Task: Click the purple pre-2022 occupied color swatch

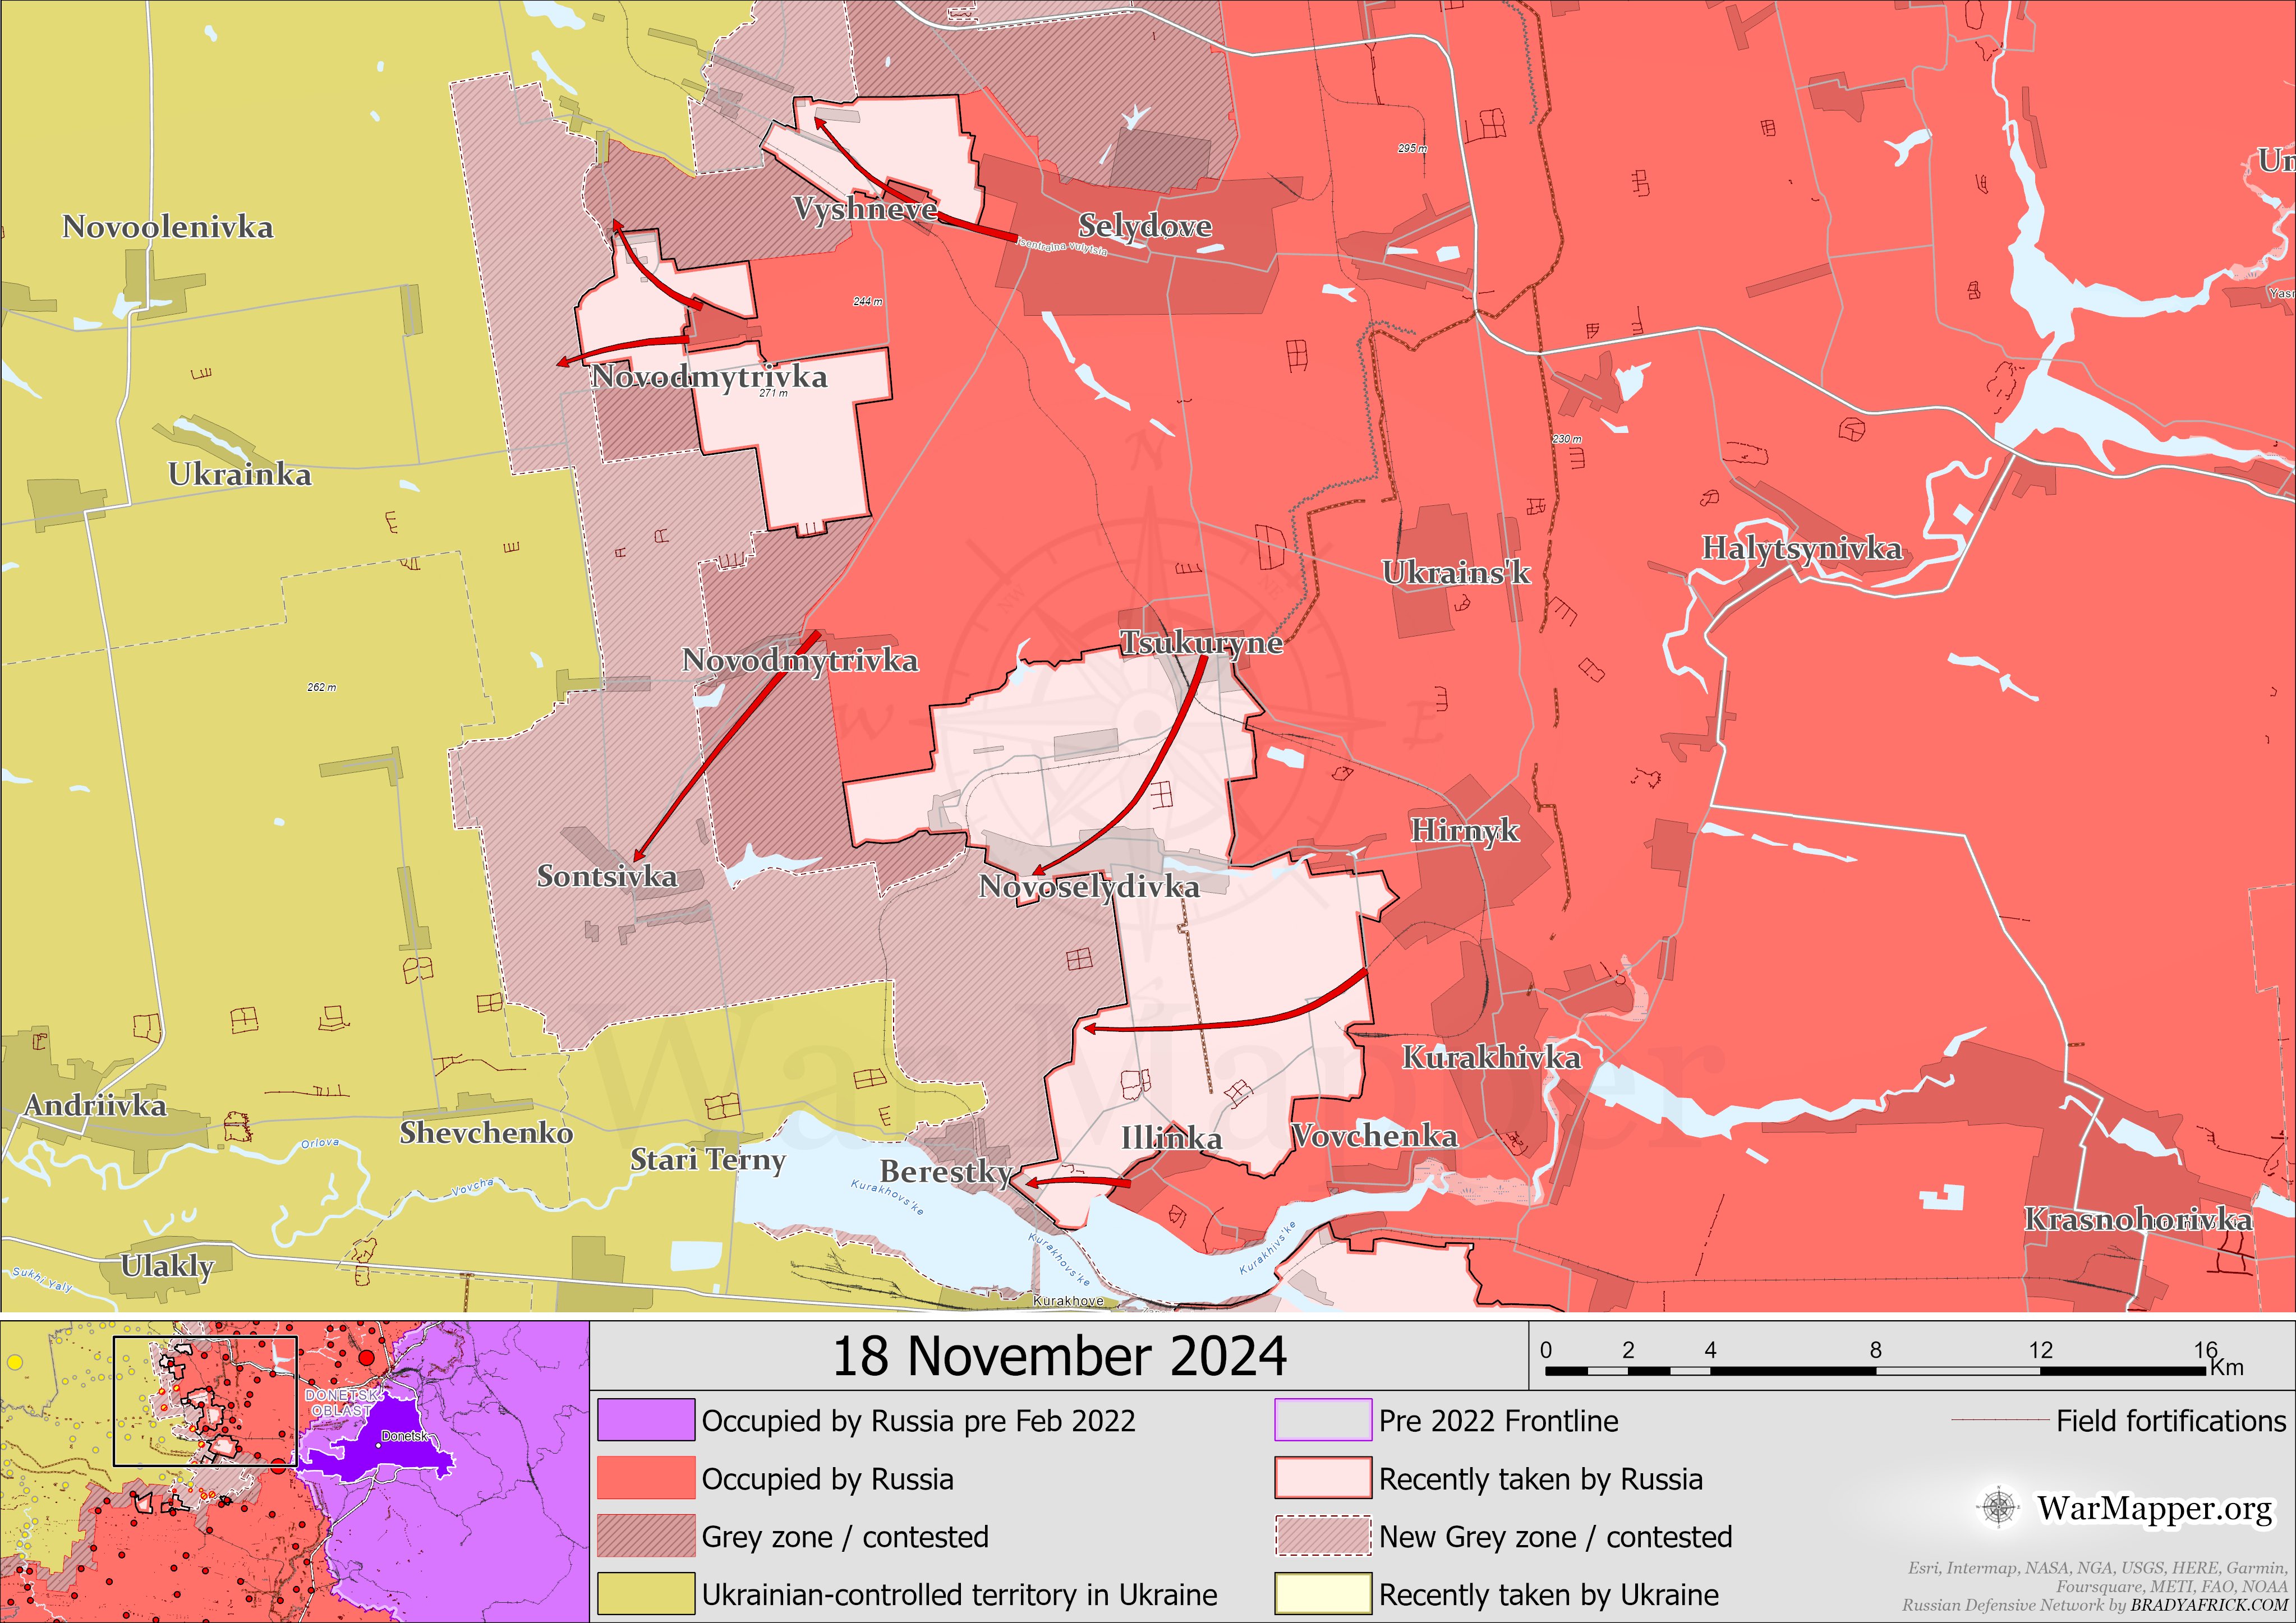Action: point(646,1420)
